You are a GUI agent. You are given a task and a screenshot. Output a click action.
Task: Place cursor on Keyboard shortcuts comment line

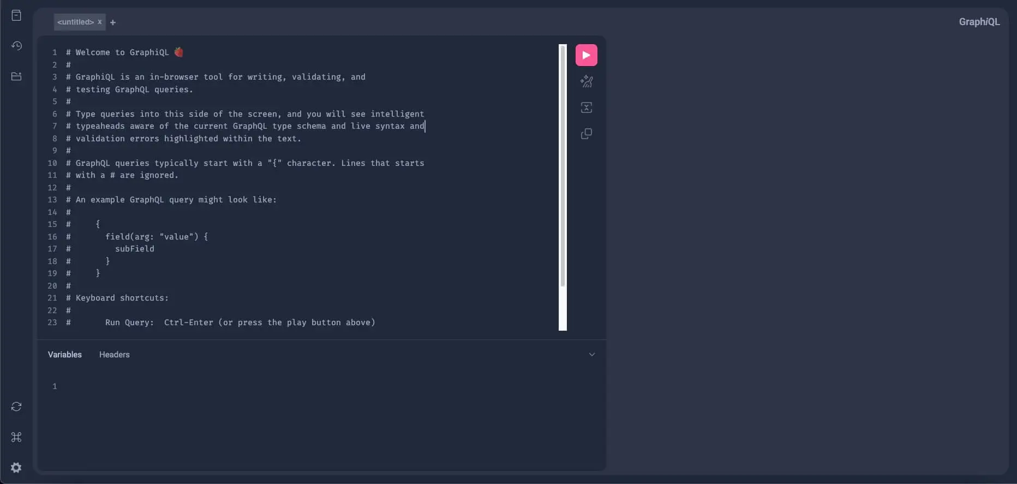click(122, 298)
